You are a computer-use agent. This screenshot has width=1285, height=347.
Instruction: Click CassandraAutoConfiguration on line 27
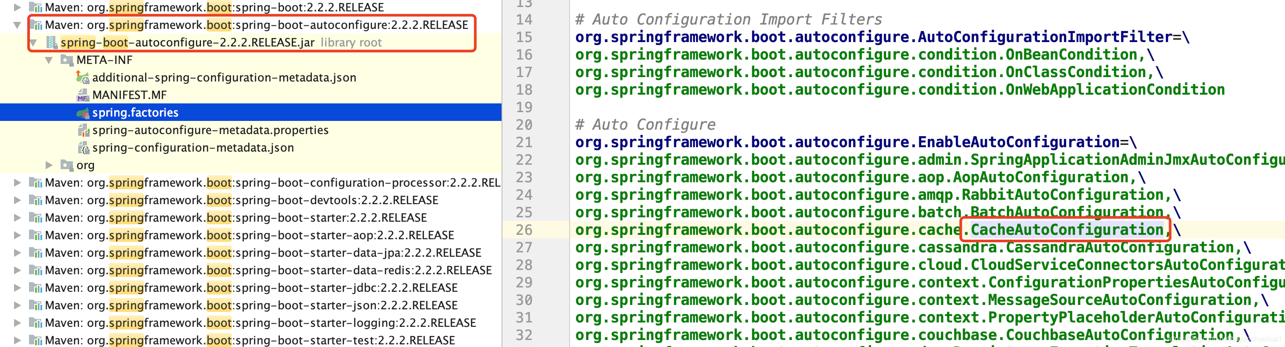click(1120, 248)
